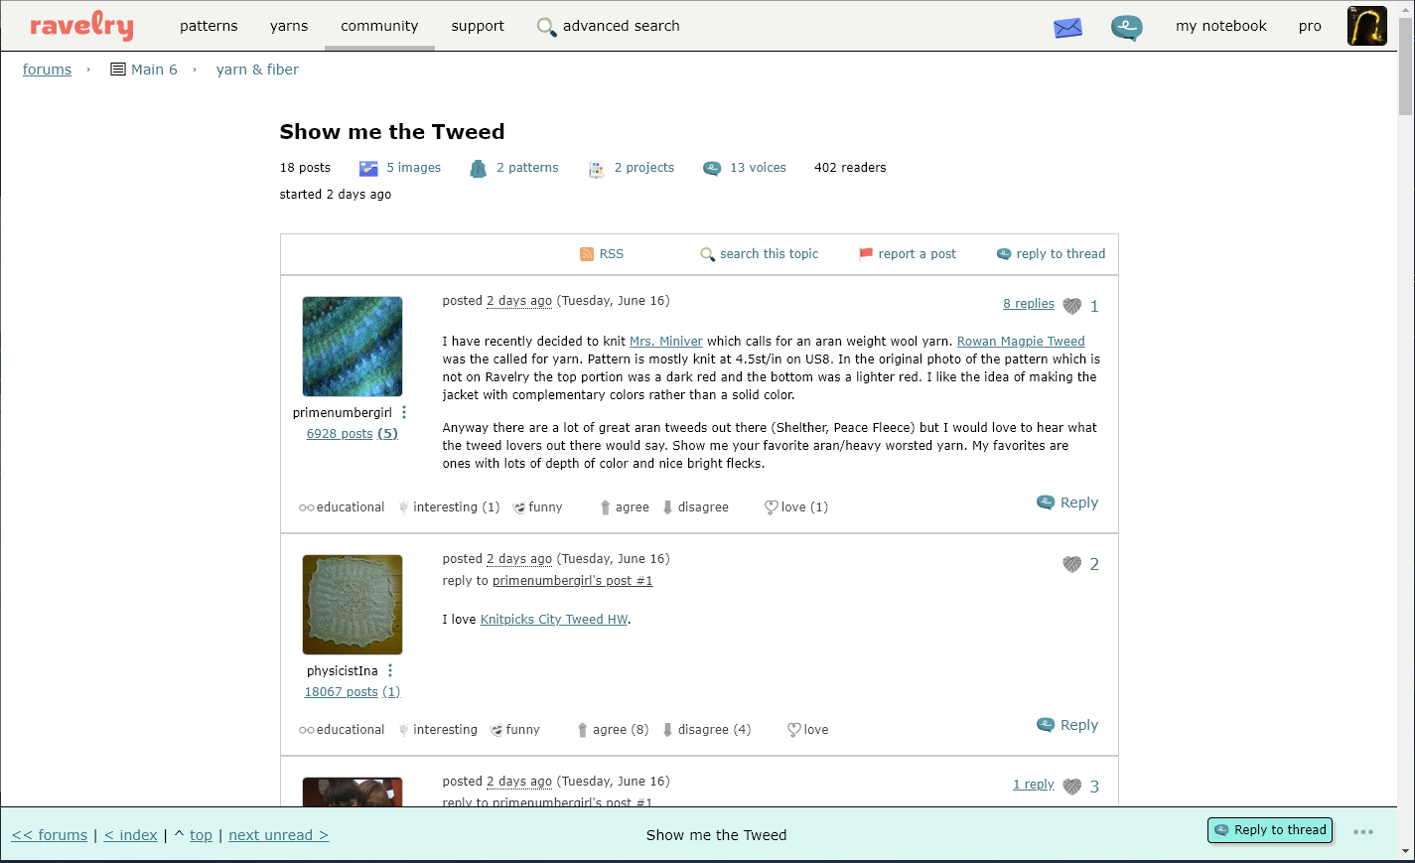Click the search this topic magnifier icon
Image resolution: width=1415 pixels, height=863 pixels.
707,254
